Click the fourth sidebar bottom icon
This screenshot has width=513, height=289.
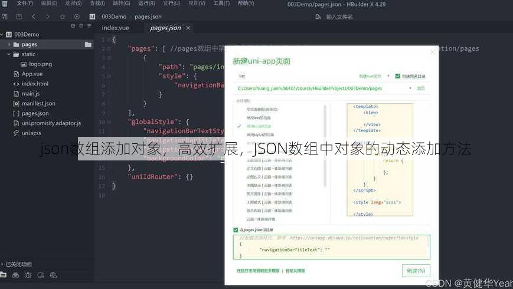tap(41, 275)
